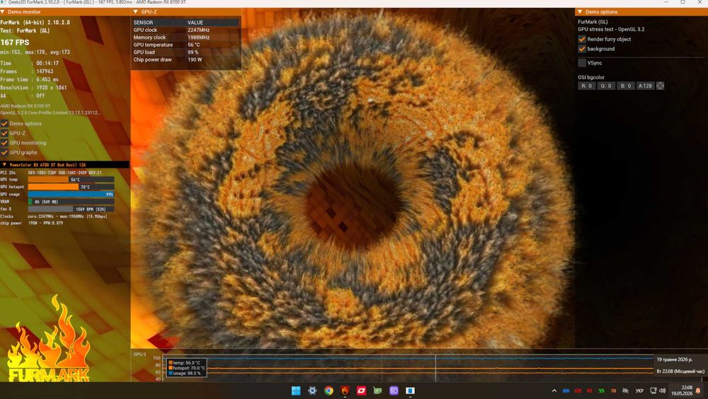Collapse the Demo monitor panel
This screenshot has width=708, height=399.
pyautogui.click(x=3, y=12)
